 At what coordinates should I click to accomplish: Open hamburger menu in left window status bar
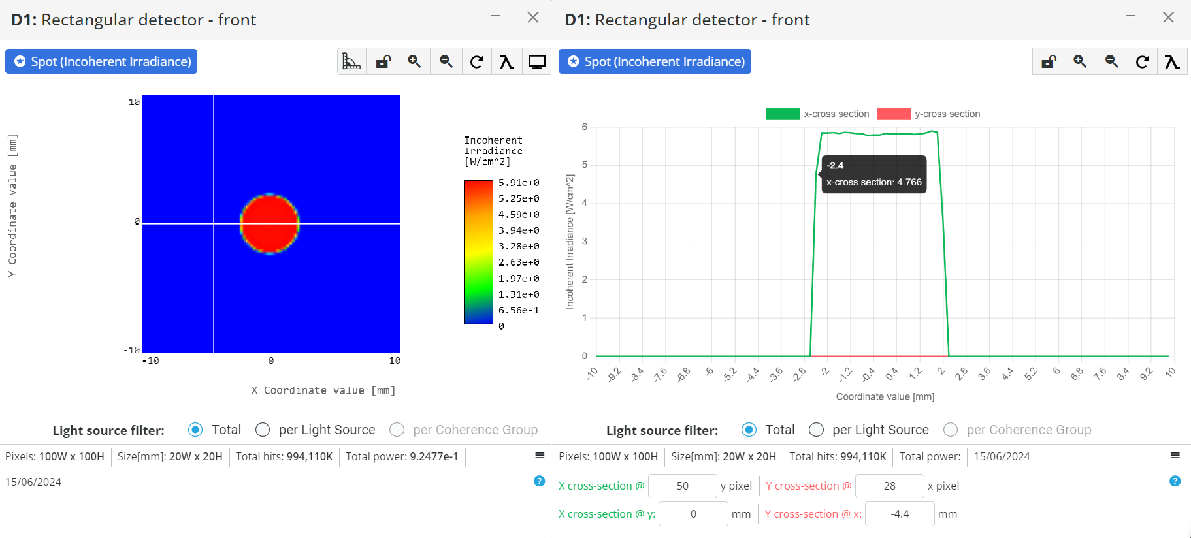click(x=540, y=456)
